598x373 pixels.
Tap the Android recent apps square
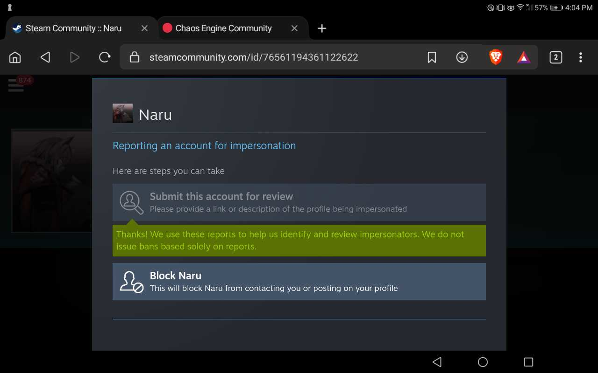528,362
